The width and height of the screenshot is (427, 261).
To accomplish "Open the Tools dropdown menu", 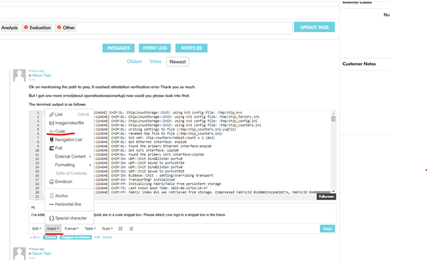I will pyautogui.click(x=107, y=228).
